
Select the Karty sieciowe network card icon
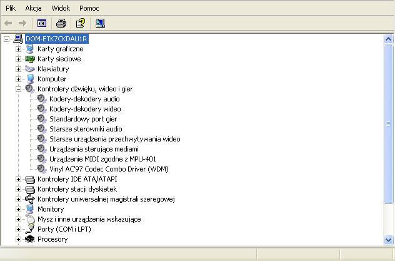[30, 59]
